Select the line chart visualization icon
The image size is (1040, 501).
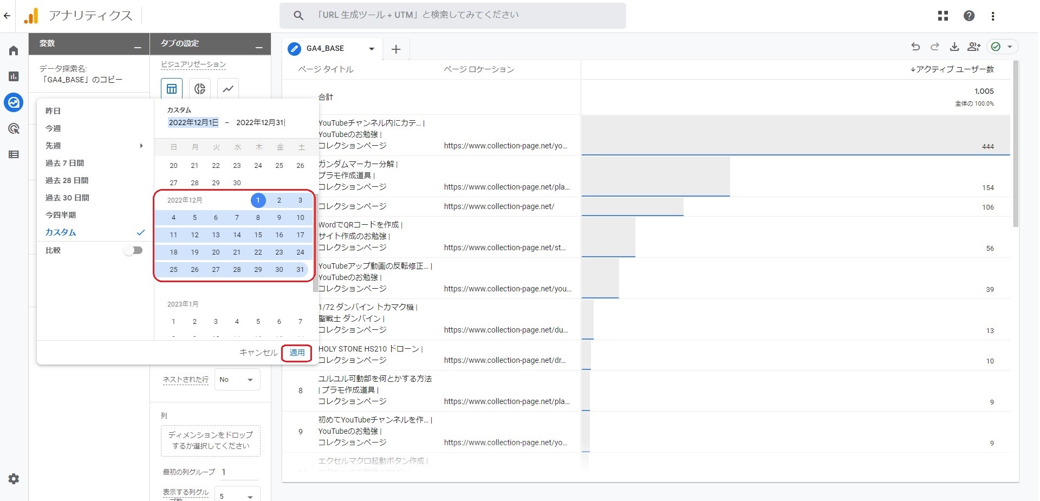pyautogui.click(x=228, y=89)
